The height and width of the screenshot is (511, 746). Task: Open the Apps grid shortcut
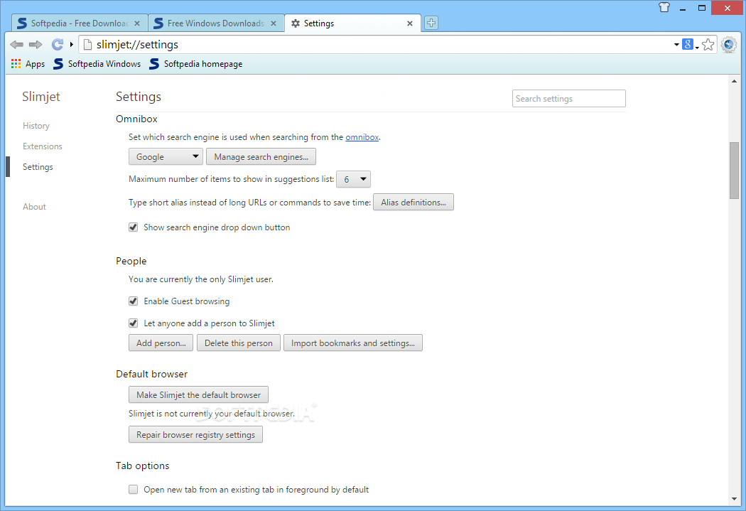[x=28, y=64]
